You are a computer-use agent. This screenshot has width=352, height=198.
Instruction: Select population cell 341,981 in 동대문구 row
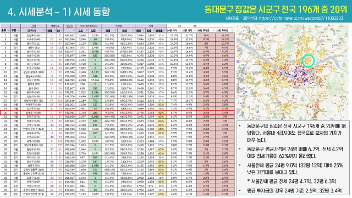coord(70,113)
